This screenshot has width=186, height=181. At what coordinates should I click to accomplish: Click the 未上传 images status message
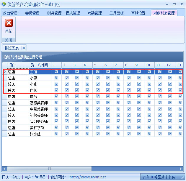coord(159,177)
